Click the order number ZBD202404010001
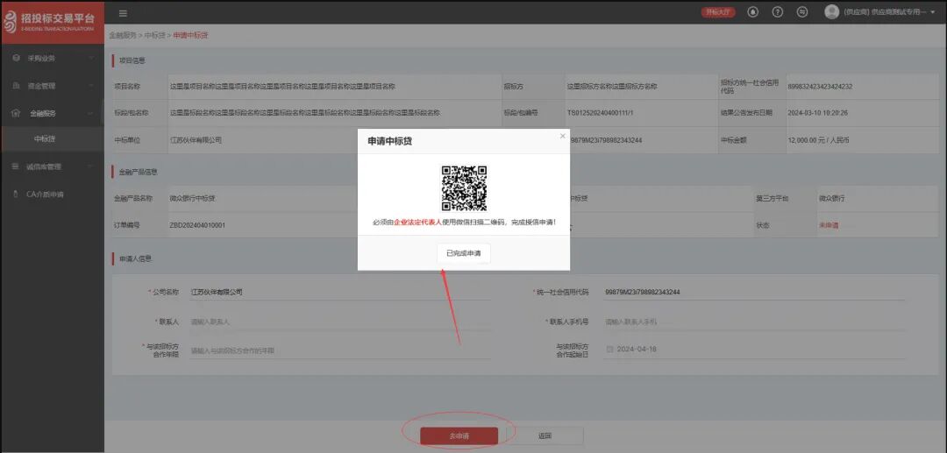Viewport: 947px width, 453px height. 197,225
